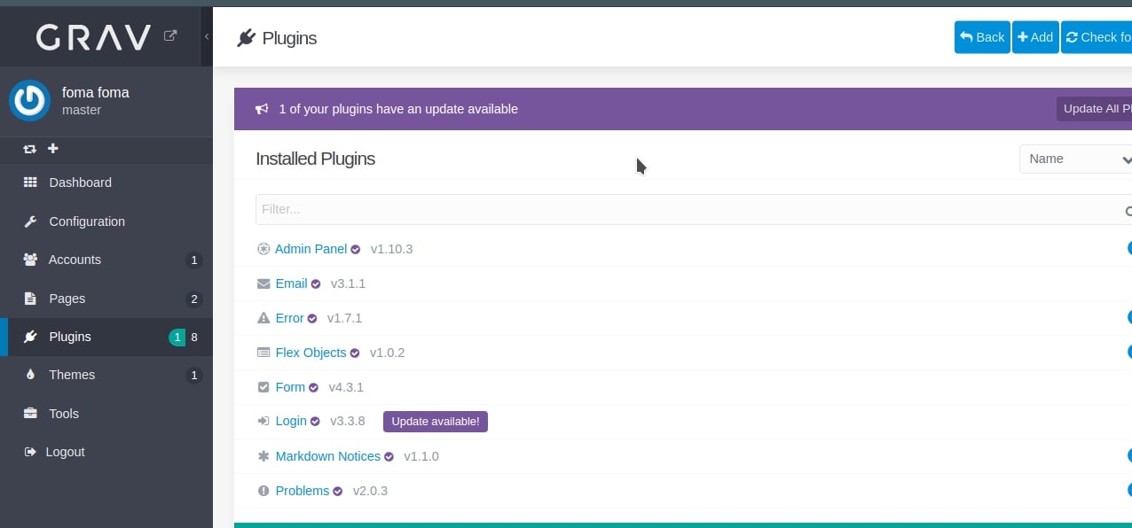1132x528 pixels.
Task: Click the Check for Updates button
Action: pos(1097,37)
